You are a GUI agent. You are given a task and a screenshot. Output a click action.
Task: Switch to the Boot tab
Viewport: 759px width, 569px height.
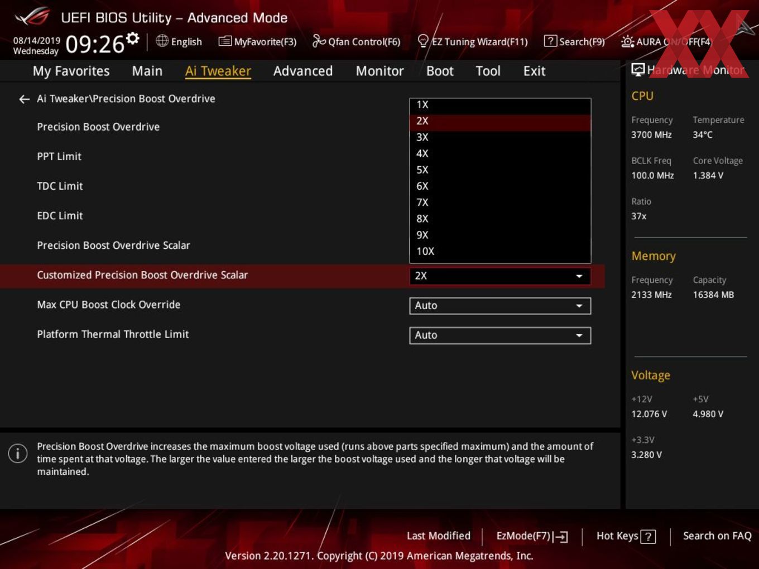coord(440,71)
